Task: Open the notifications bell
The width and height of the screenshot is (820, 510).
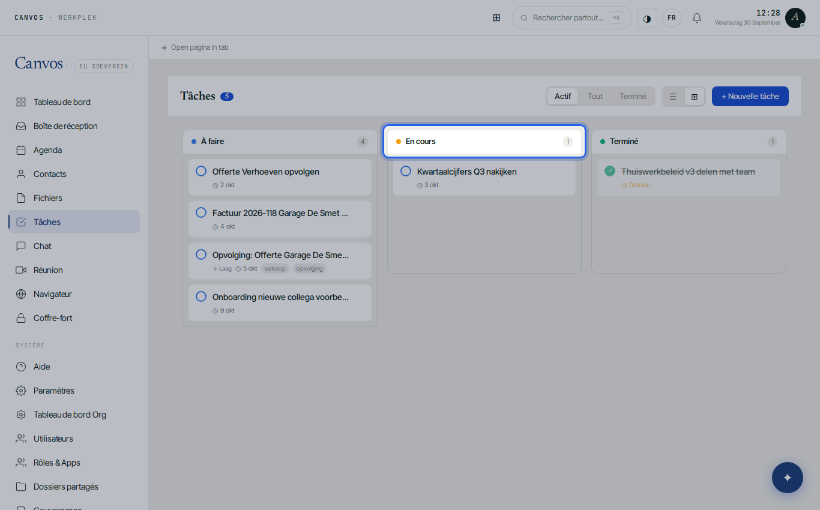Action: (x=697, y=18)
